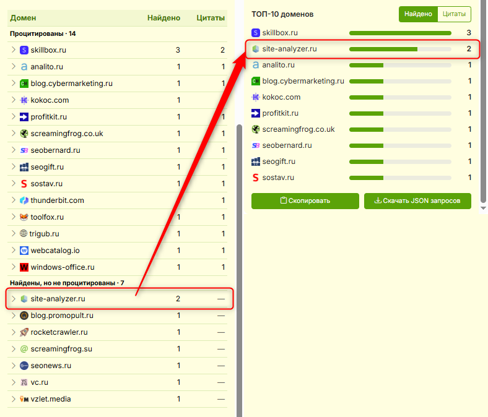The width and height of the screenshot is (488, 417).
Task: Click scrollbar down arrow on right panel
Action: 483,208
